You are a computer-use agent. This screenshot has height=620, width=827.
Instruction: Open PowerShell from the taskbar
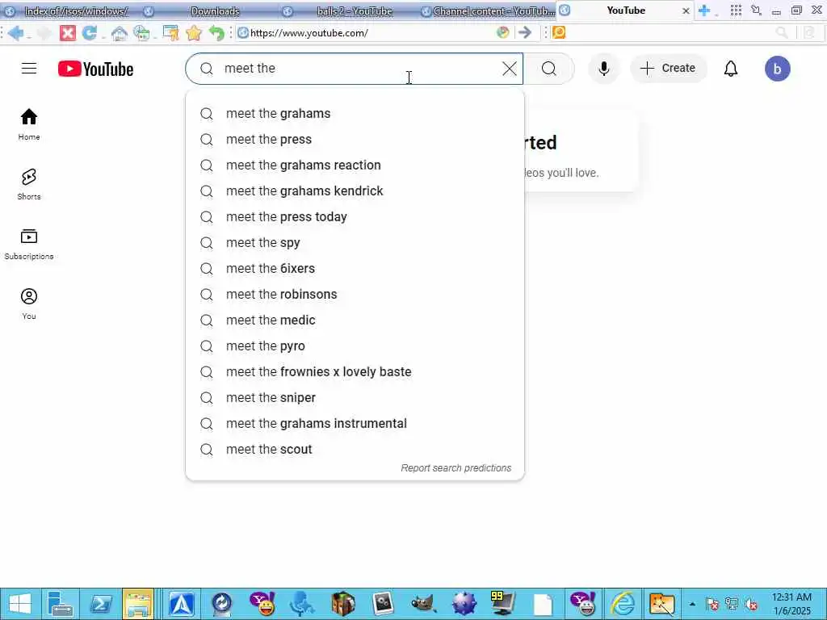click(x=100, y=604)
